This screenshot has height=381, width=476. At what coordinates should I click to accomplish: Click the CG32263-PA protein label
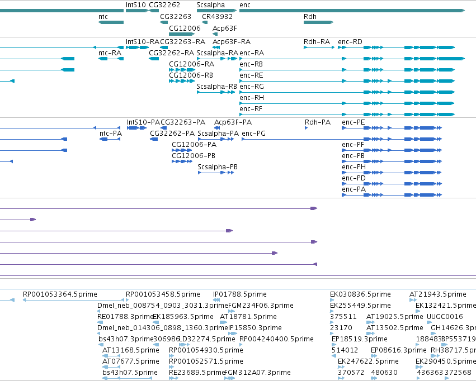[183, 122]
